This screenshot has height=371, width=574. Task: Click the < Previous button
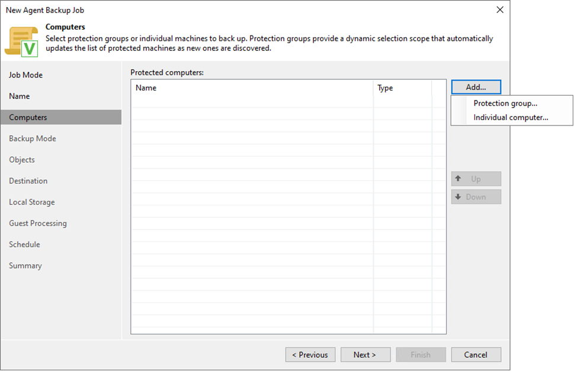pyautogui.click(x=310, y=355)
